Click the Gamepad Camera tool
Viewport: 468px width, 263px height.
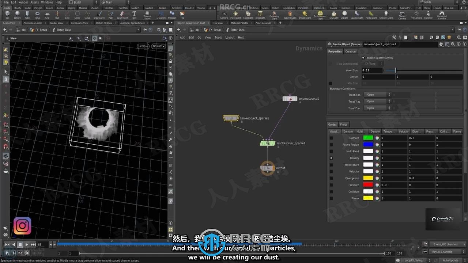click(x=442, y=16)
